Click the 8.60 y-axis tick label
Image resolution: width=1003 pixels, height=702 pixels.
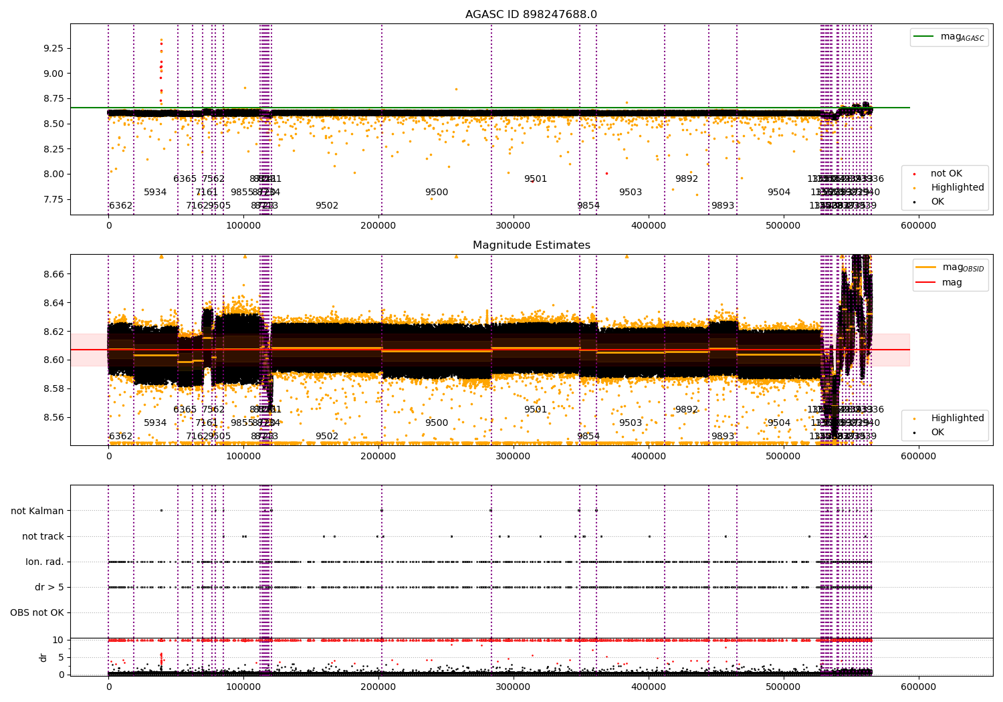click(x=53, y=360)
